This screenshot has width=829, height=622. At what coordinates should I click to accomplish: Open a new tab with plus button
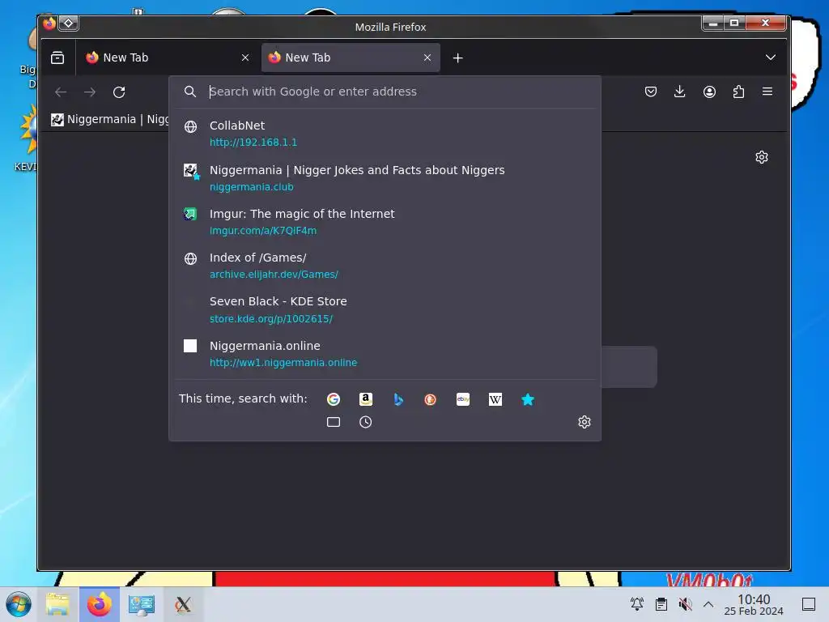[x=458, y=58]
